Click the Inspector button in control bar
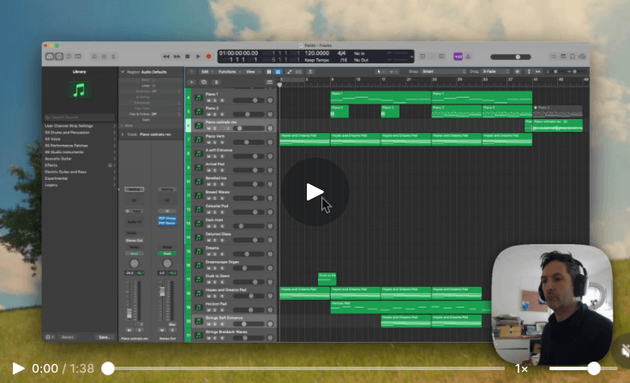 [59, 57]
